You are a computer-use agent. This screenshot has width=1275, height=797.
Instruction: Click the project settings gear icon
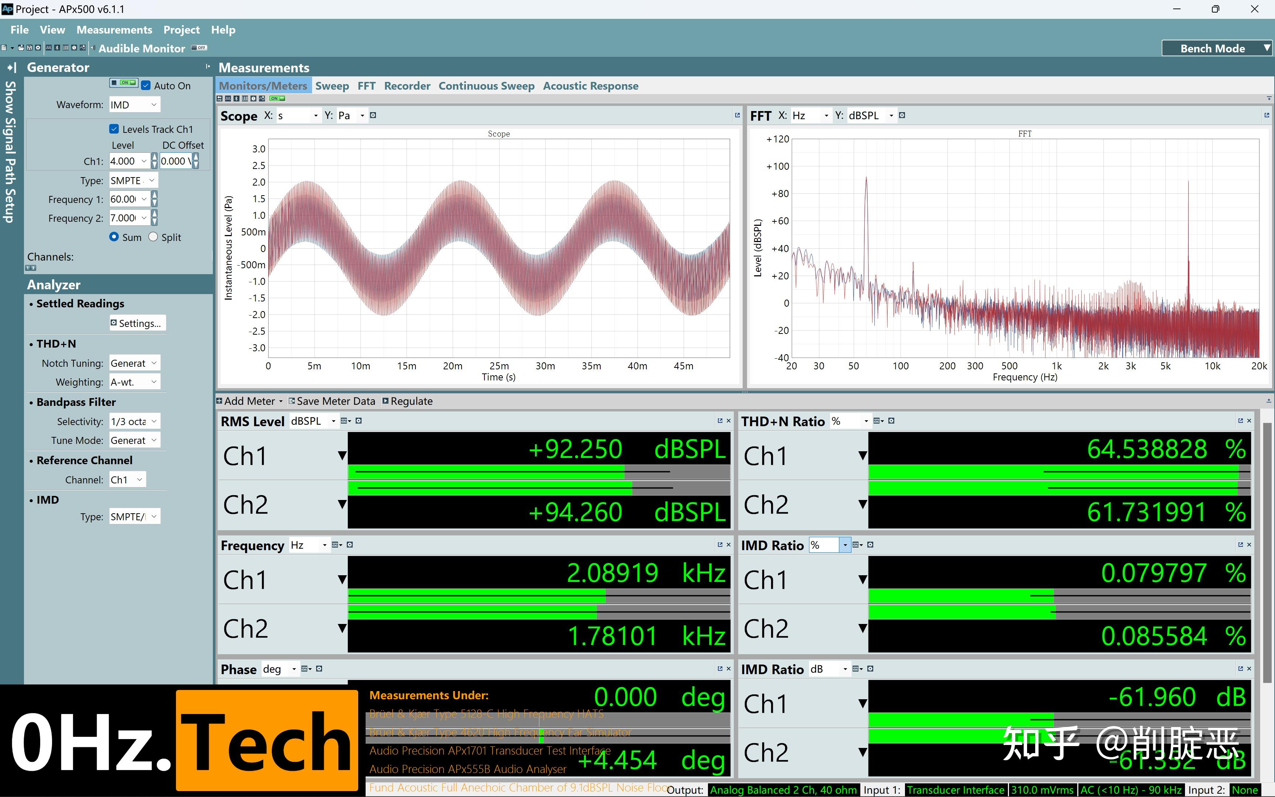pyautogui.click(x=38, y=48)
